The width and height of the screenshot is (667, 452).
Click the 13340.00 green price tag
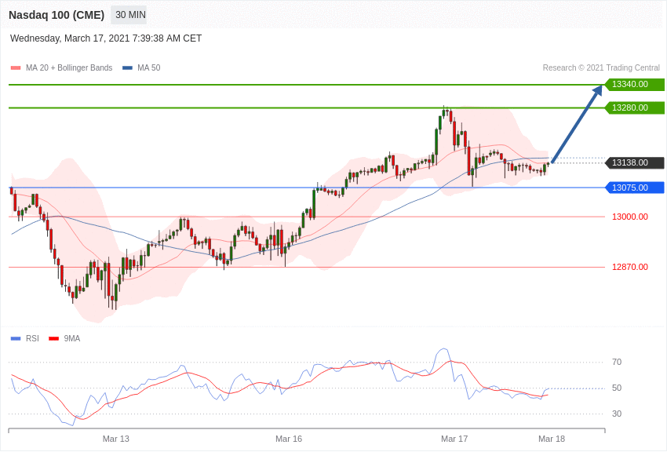point(634,84)
